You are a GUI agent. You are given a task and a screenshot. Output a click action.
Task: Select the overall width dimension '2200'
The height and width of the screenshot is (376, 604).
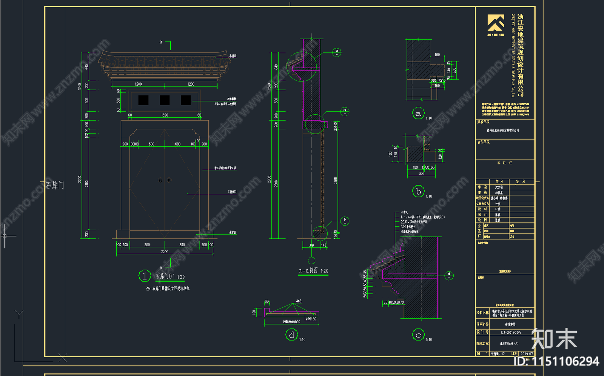coord(165,252)
